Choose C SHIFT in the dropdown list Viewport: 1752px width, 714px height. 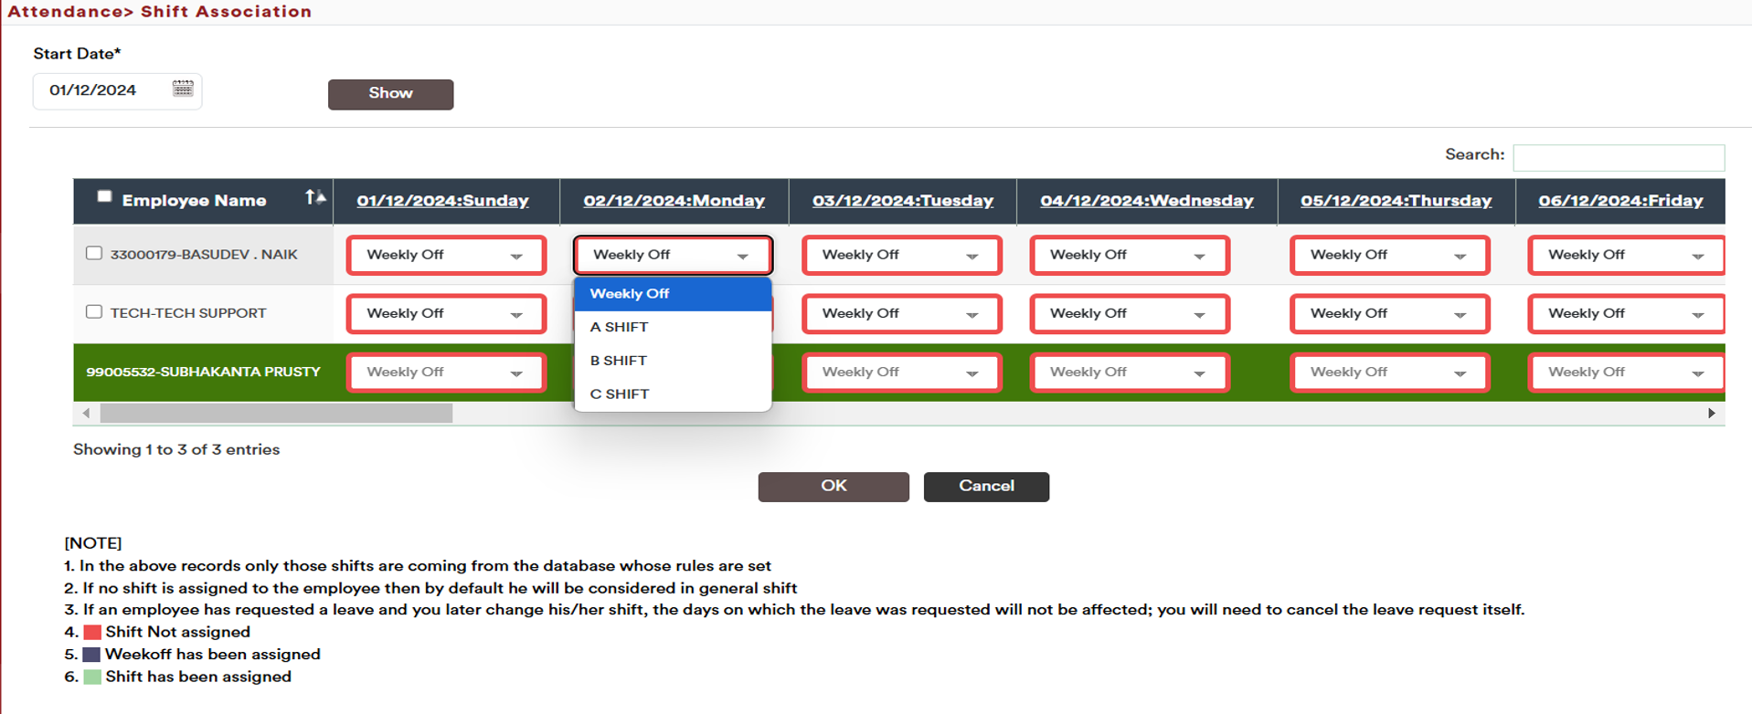click(620, 394)
